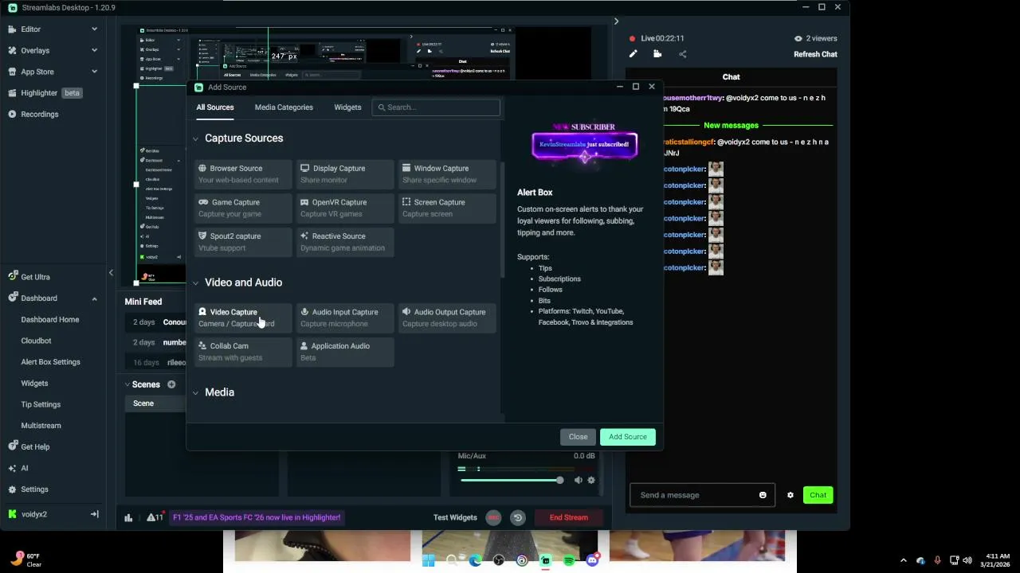Select the Browser Source option
The image size is (1020, 573).
click(243, 174)
